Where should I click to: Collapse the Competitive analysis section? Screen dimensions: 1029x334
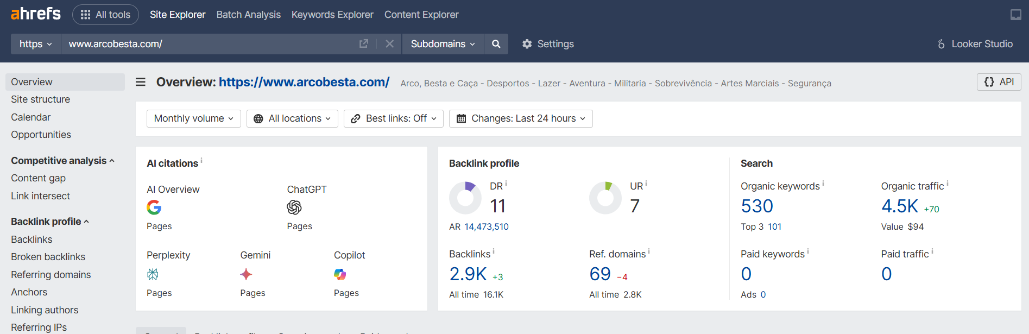pos(62,161)
